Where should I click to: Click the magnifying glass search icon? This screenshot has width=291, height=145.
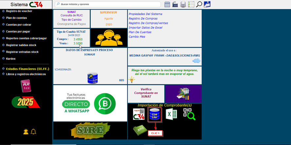pyautogui.click(x=199, y=4)
